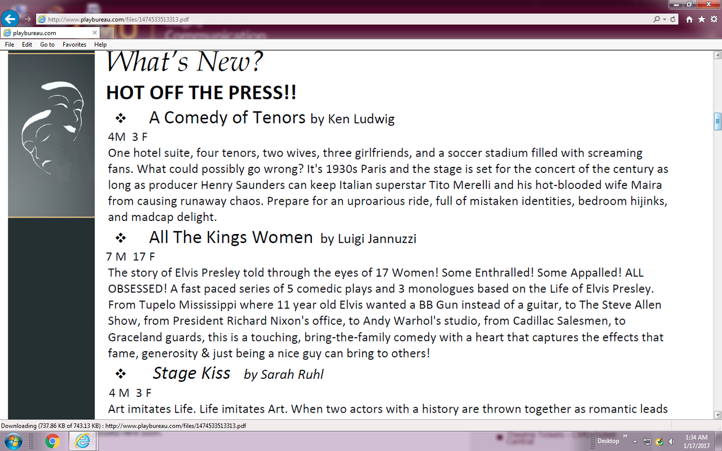Click the bullet icon beside A Comedy of Tenors

(120, 118)
